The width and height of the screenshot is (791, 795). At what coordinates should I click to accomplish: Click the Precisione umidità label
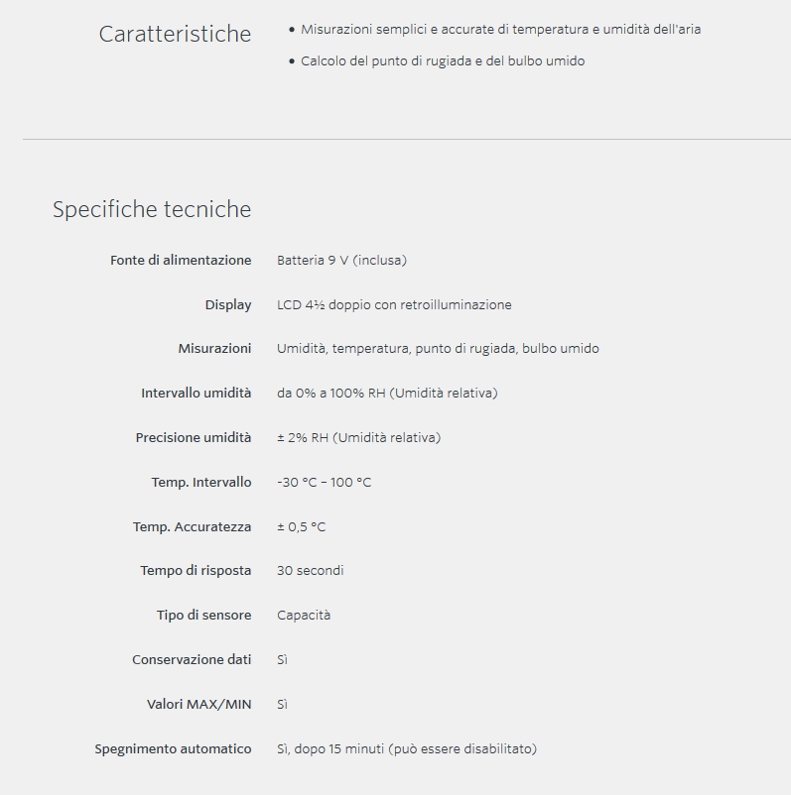[x=194, y=437]
